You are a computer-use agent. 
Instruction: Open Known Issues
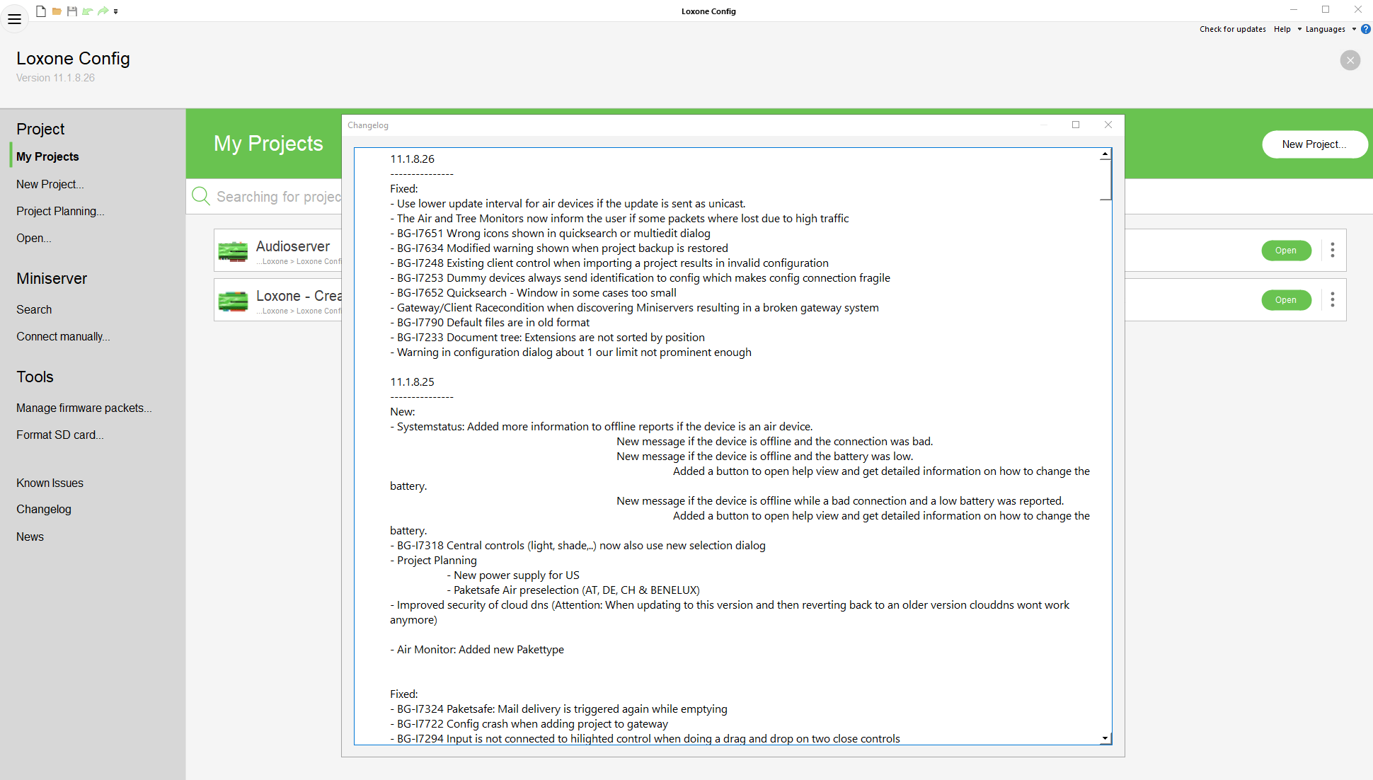(x=50, y=483)
